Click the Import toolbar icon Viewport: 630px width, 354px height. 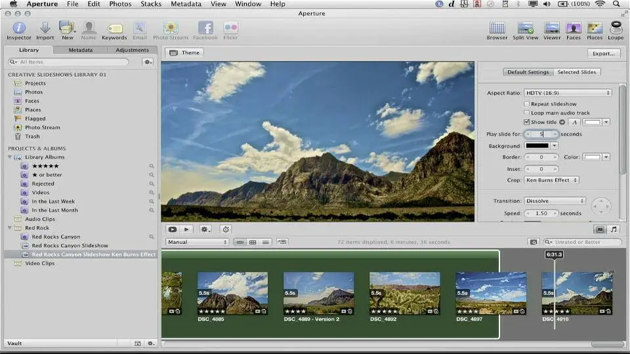click(45, 31)
